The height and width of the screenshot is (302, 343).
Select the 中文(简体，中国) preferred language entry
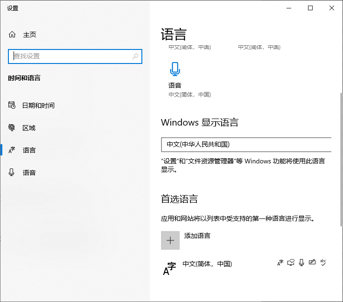[246, 267]
